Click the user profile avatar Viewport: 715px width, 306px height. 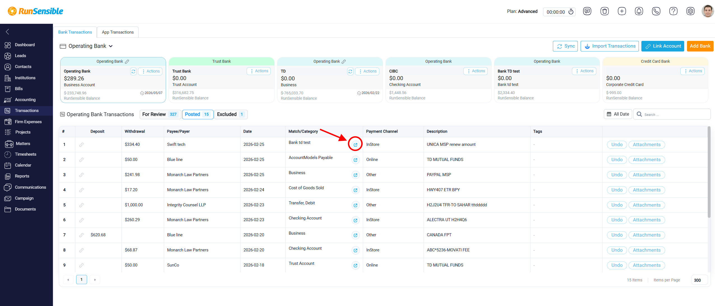tap(708, 11)
